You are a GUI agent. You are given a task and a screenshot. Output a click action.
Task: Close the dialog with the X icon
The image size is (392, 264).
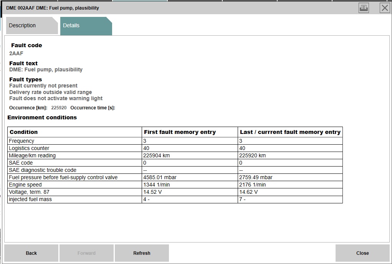click(384, 8)
